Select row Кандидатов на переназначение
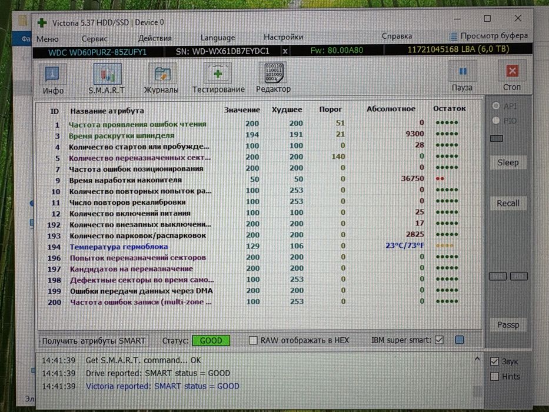 [260, 269]
